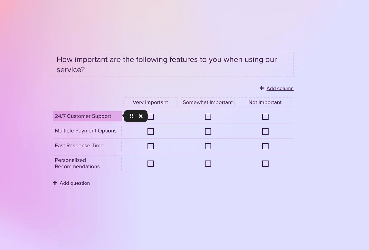This screenshot has width=369, height=250.
Task: Click the Add question link
Action: click(75, 183)
